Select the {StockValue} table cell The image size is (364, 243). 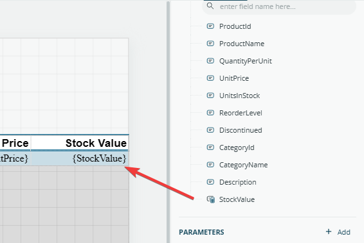pos(80,158)
